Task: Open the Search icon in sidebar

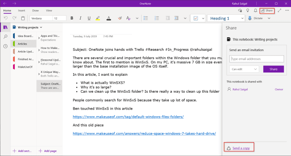Action: click(5, 37)
